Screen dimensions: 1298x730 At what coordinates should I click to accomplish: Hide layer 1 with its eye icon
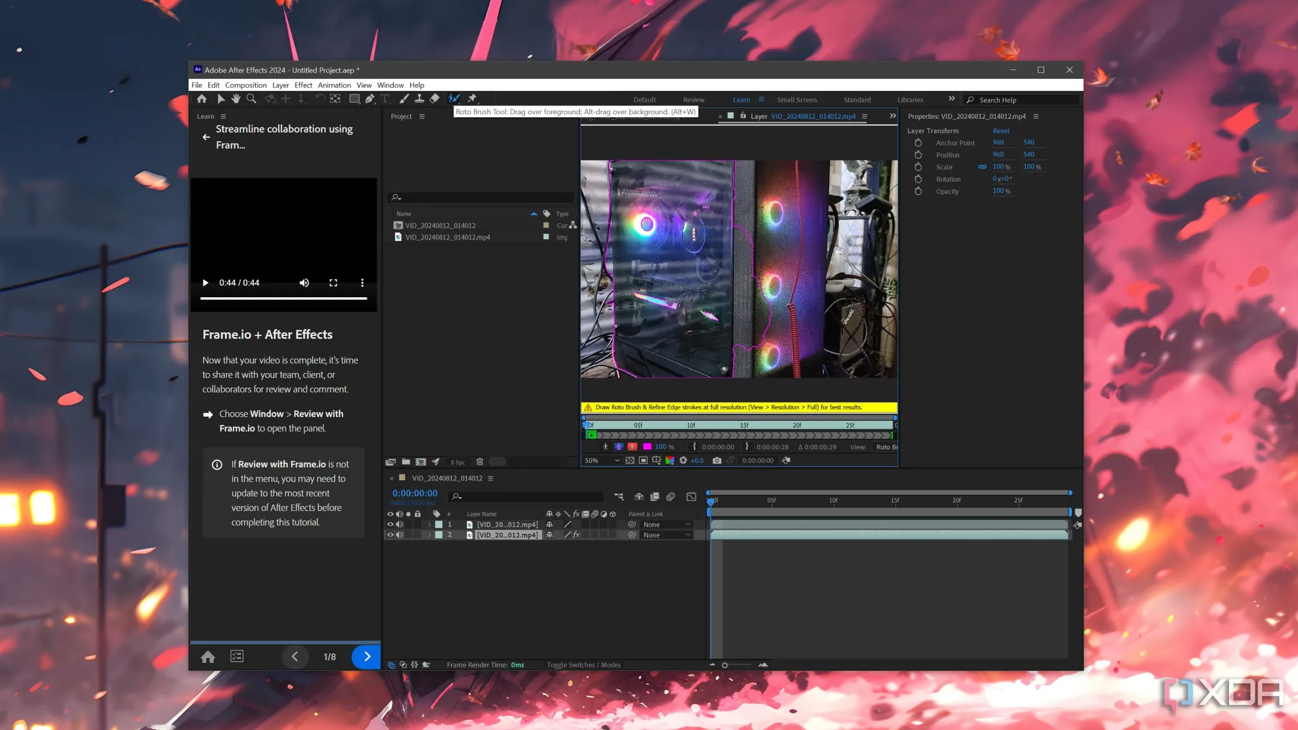click(x=390, y=524)
